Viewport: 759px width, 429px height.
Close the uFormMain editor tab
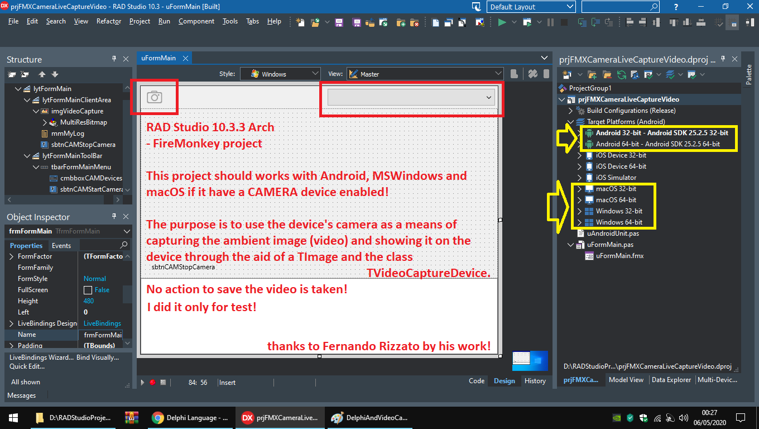coord(186,58)
